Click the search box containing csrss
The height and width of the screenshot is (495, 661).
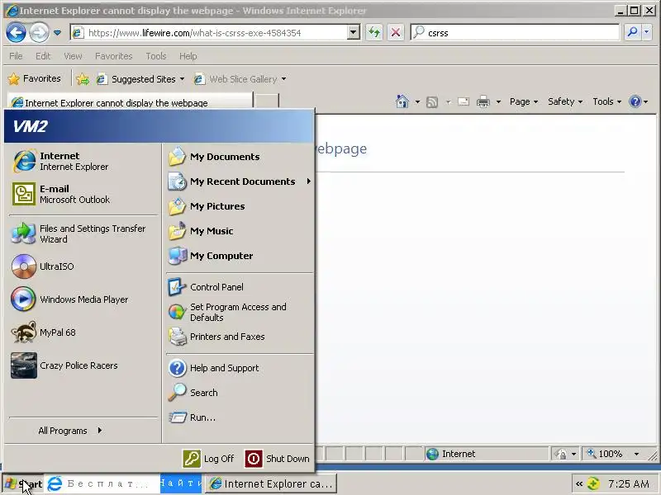pyautogui.click(x=515, y=32)
